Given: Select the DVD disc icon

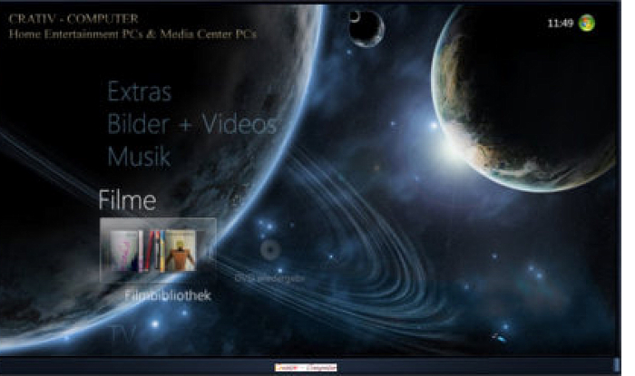Looking at the screenshot, I should tap(269, 250).
